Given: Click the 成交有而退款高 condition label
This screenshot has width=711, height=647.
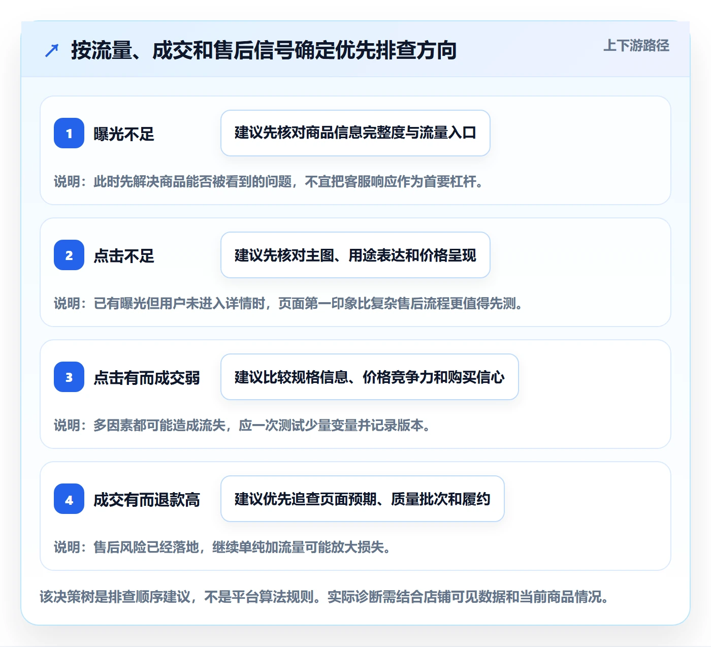Looking at the screenshot, I should pyautogui.click(x=147, y=499).
